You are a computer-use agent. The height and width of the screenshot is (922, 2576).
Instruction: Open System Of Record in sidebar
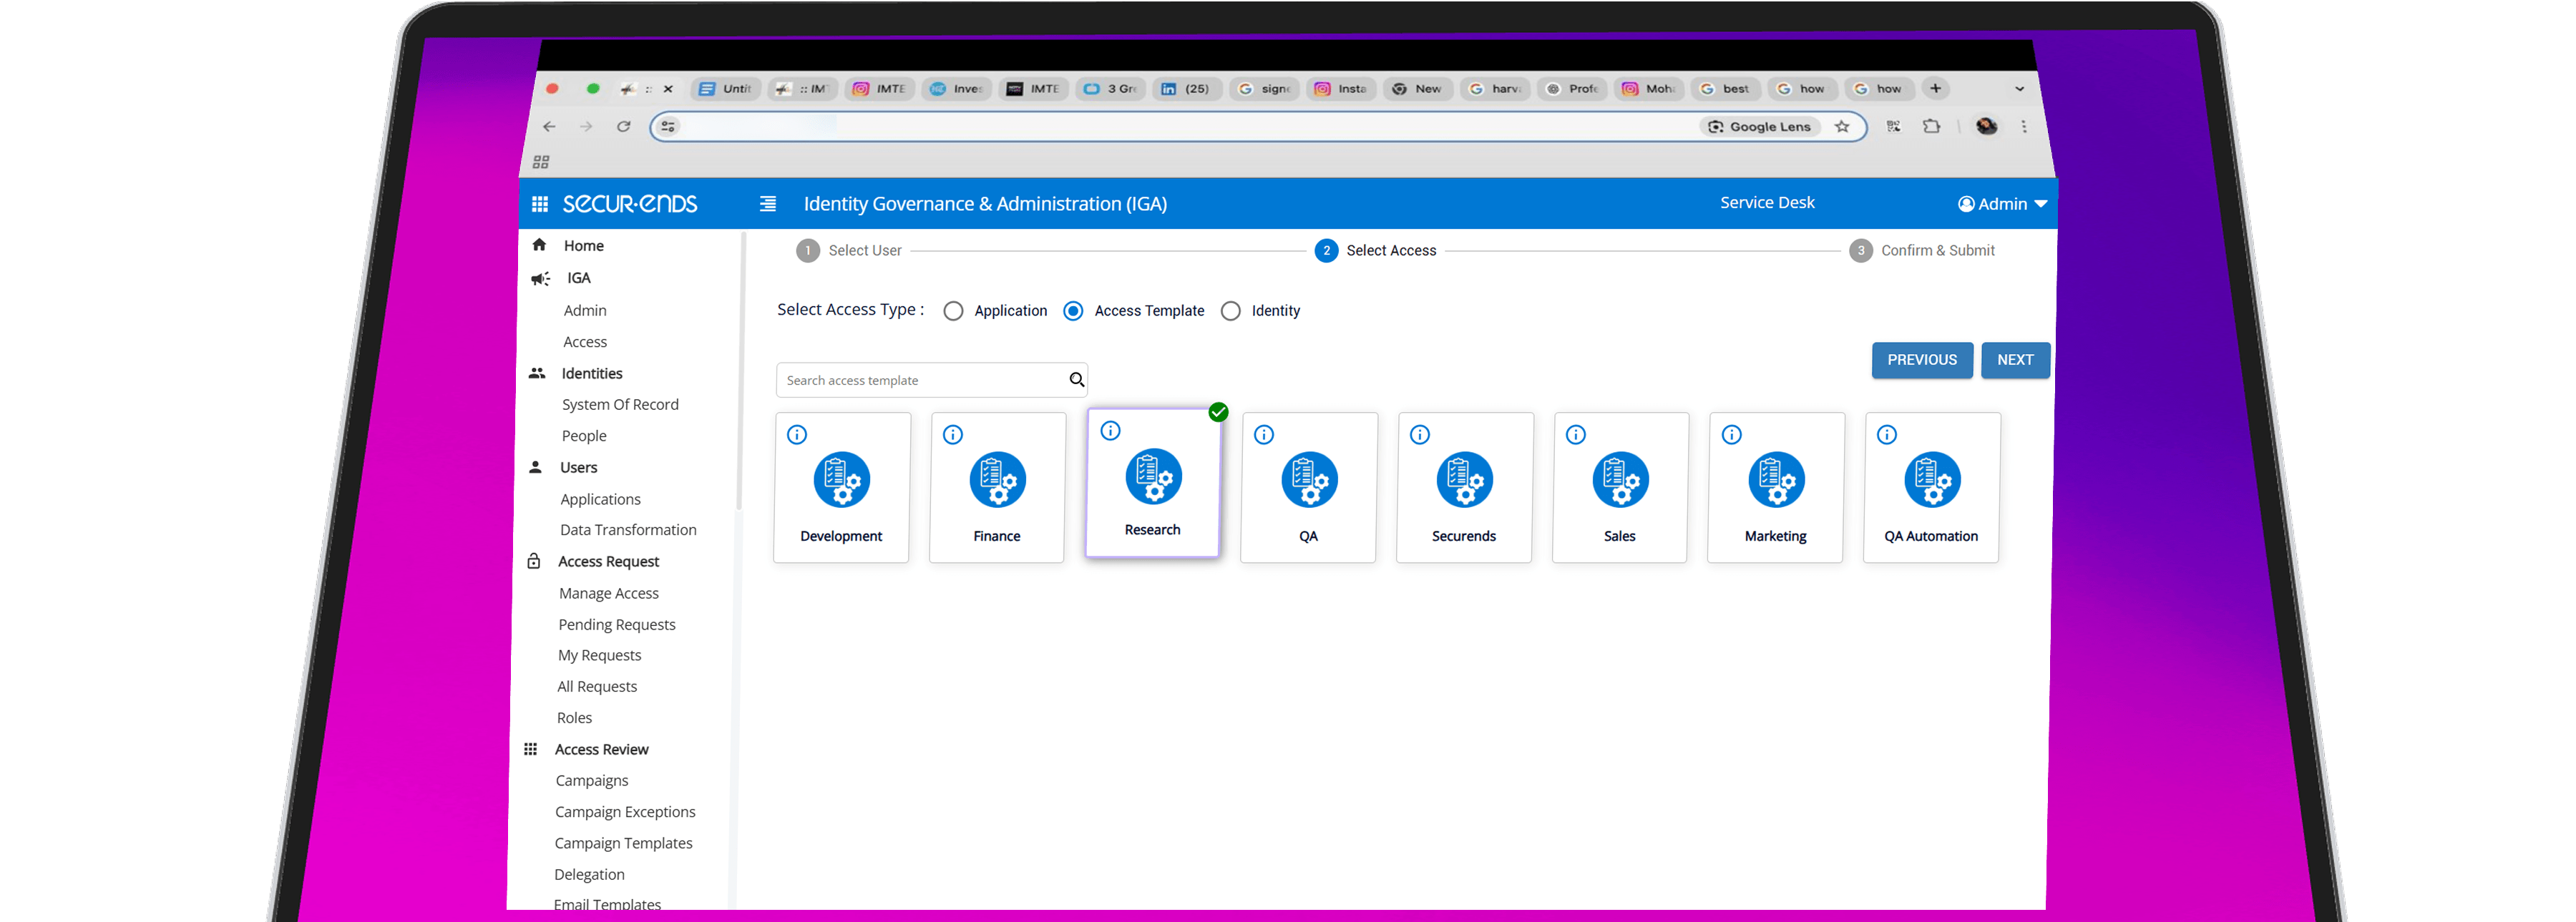[620, 404]
